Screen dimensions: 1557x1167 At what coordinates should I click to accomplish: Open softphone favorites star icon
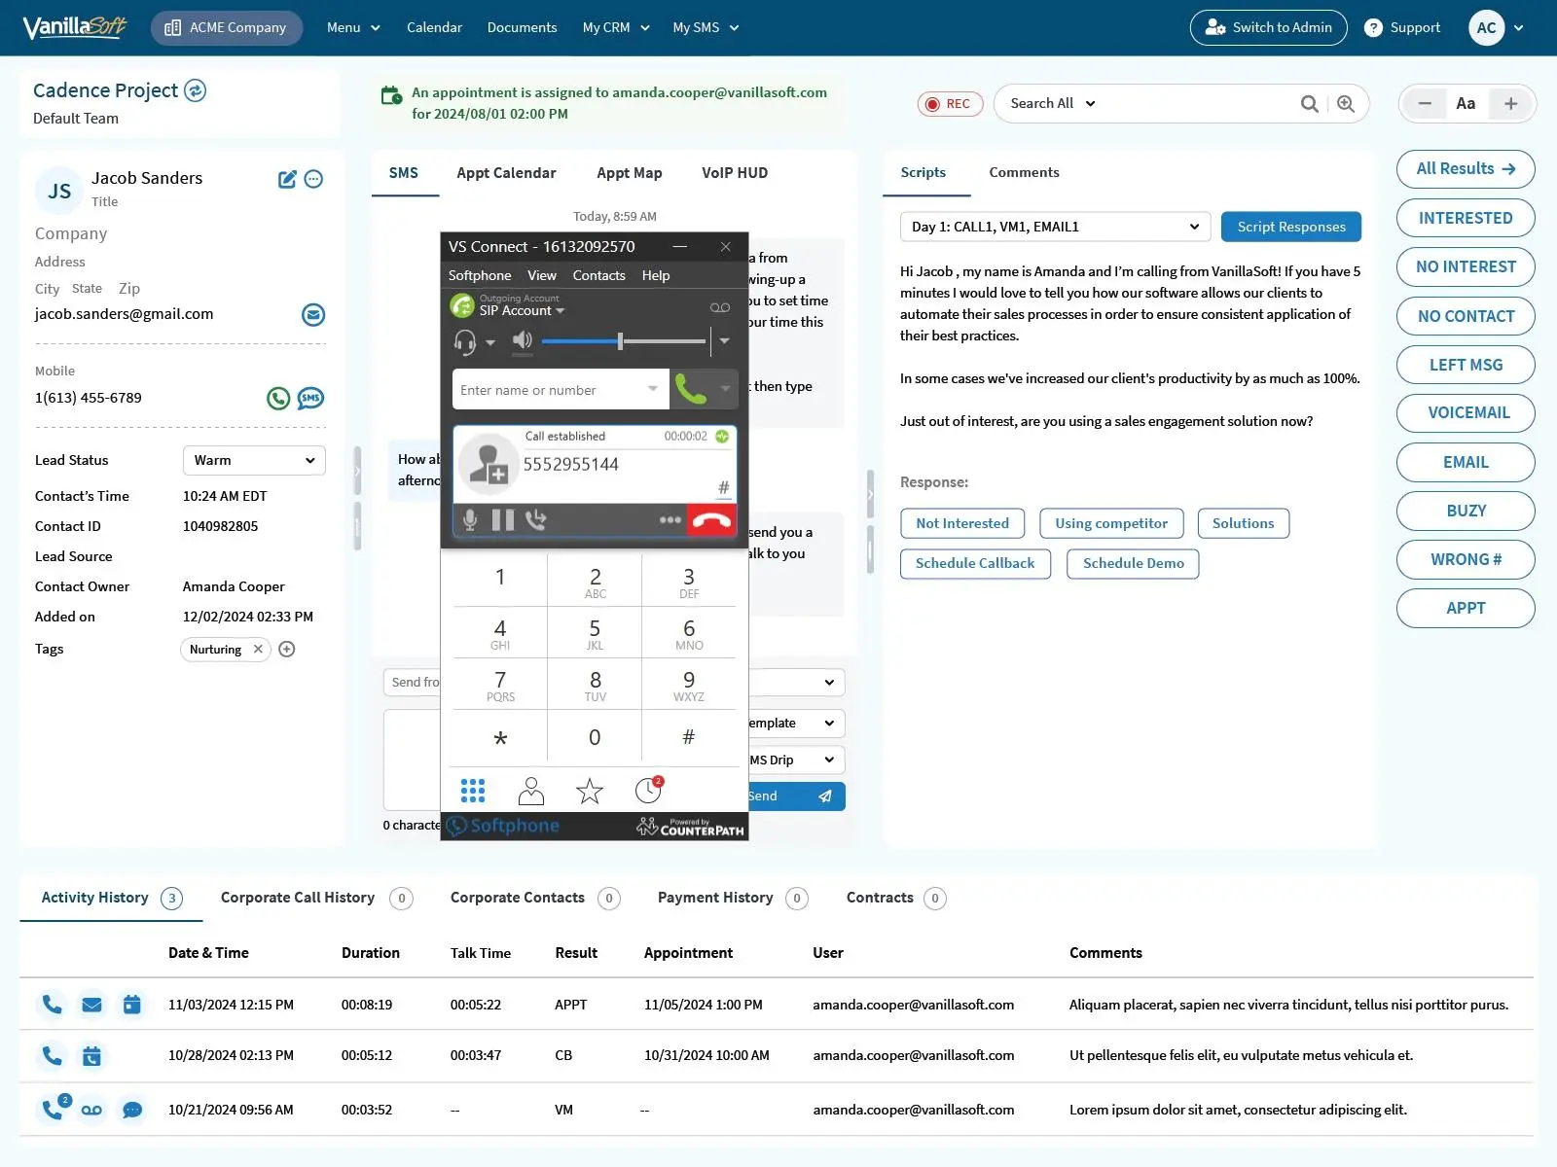click(590, 792)
